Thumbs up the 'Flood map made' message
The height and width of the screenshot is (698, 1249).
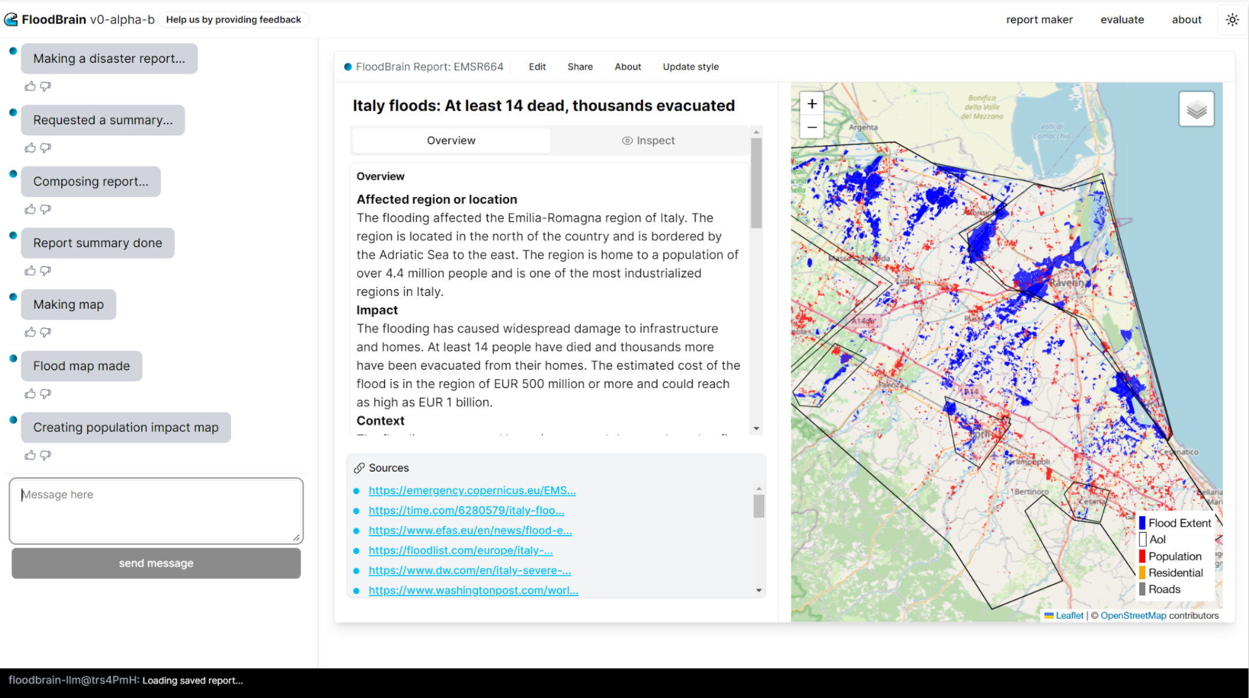pos(30,394)
